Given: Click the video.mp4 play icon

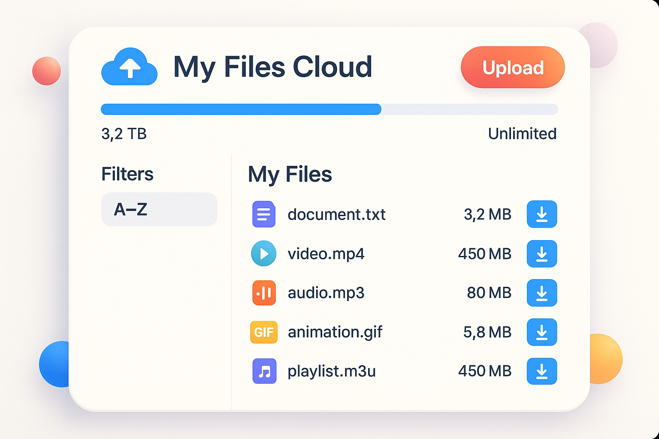Looking at the screenshot, I should click(264, 254).
